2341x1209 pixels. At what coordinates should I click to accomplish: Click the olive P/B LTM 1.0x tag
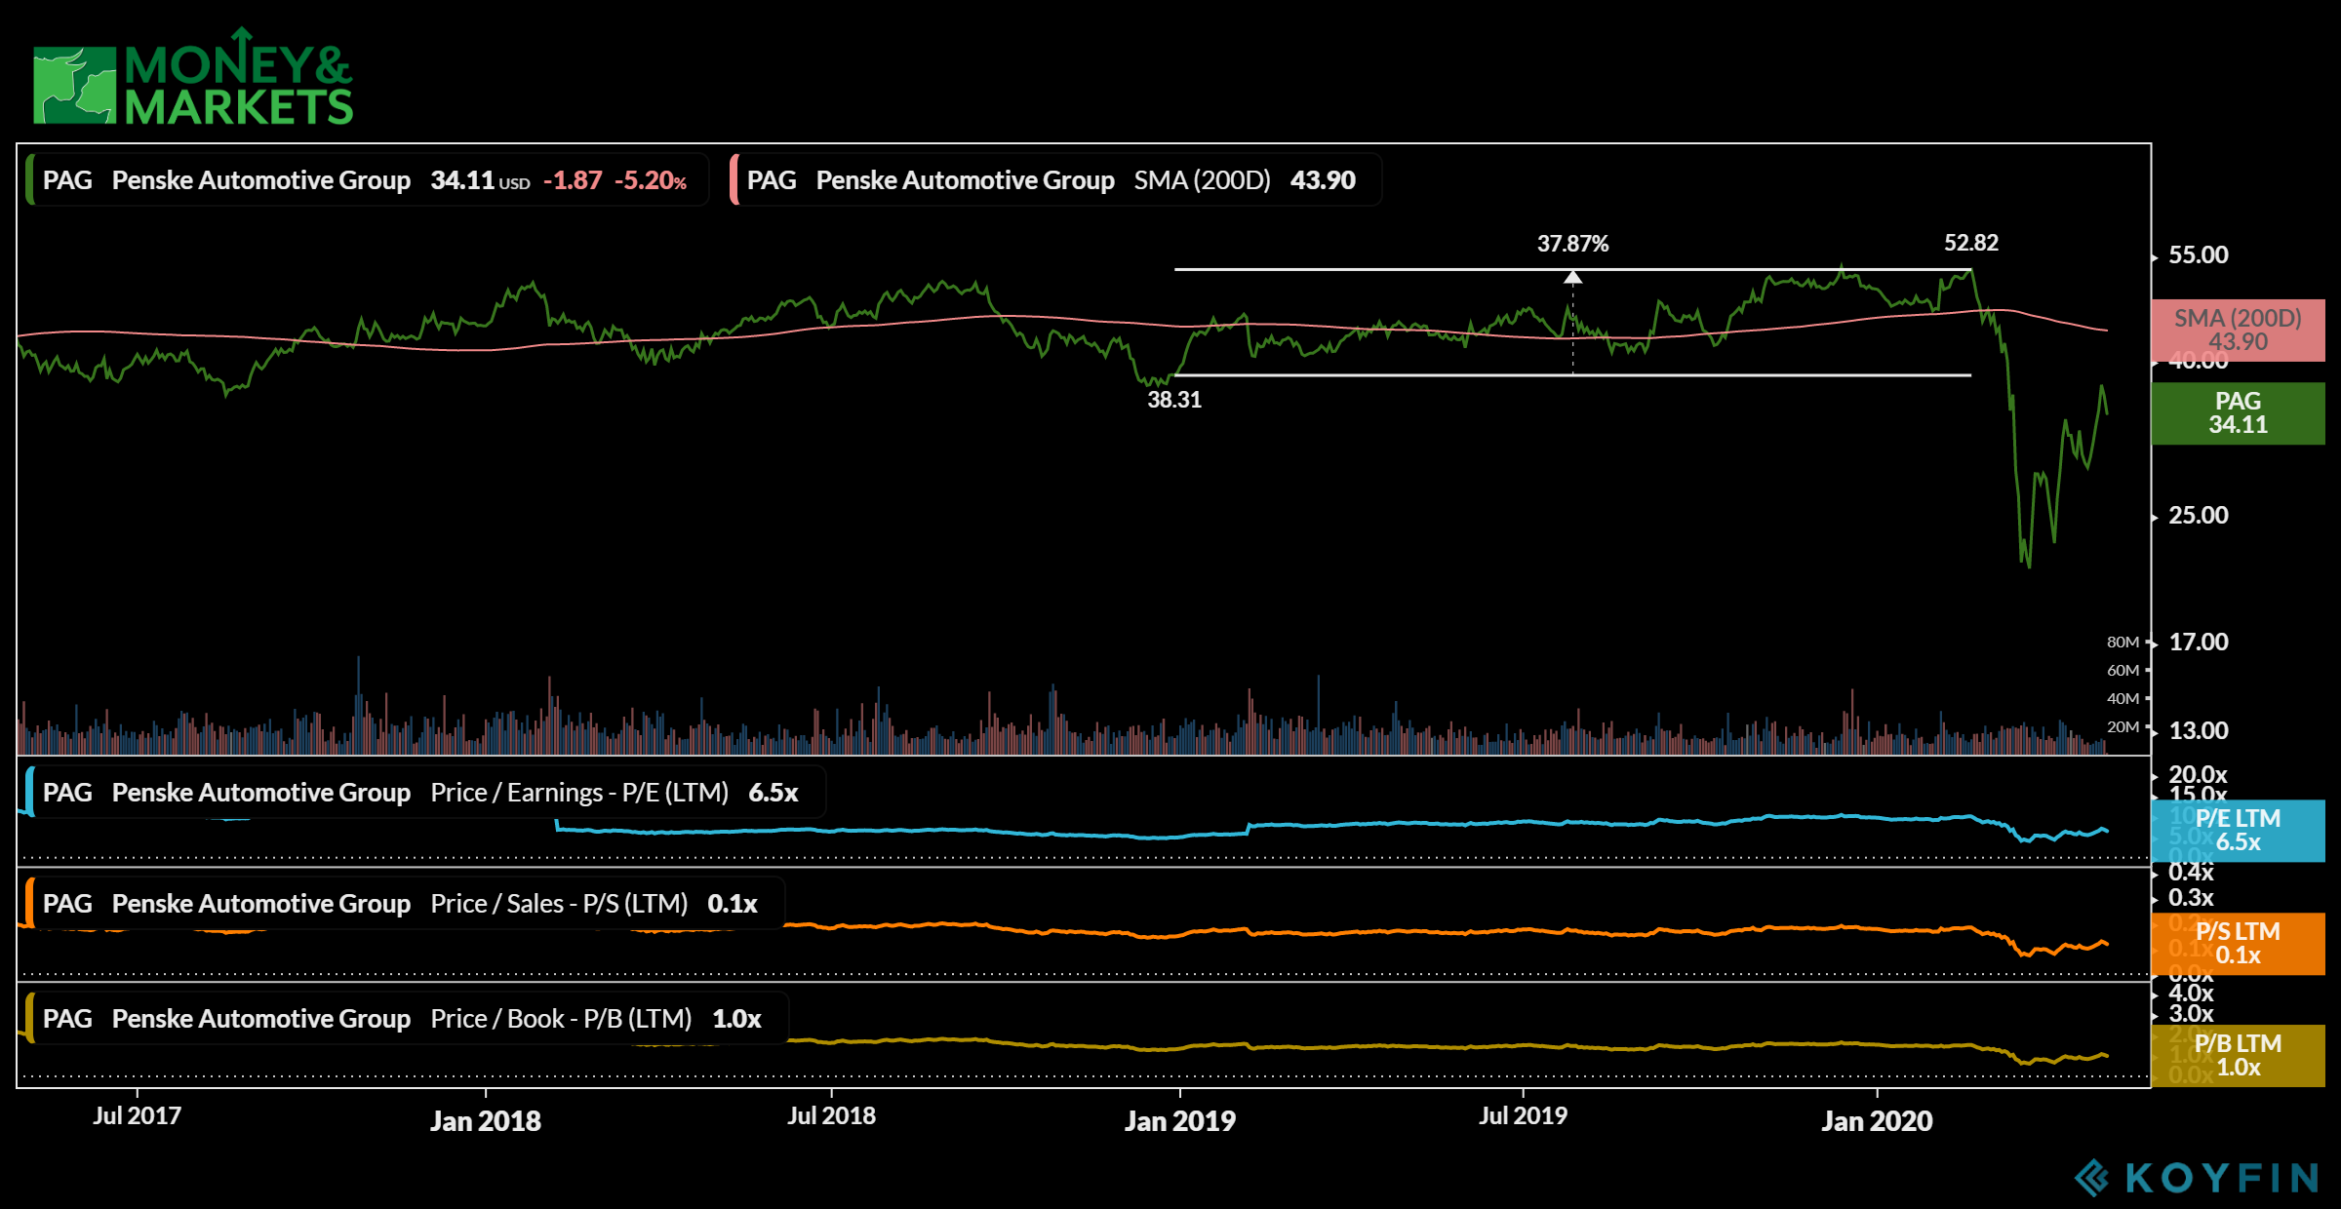2238,1055
